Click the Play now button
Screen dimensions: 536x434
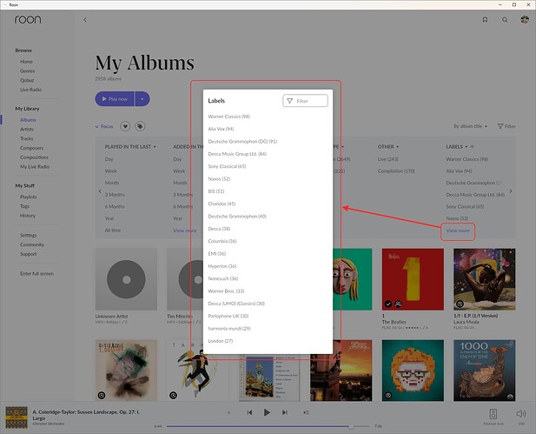[x=115, y=99]
